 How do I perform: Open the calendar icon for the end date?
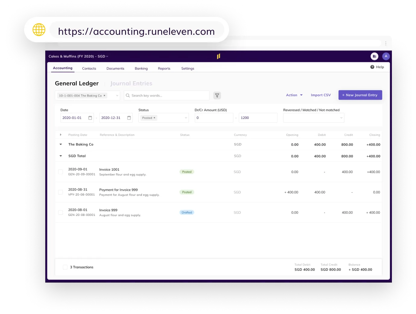129,118
